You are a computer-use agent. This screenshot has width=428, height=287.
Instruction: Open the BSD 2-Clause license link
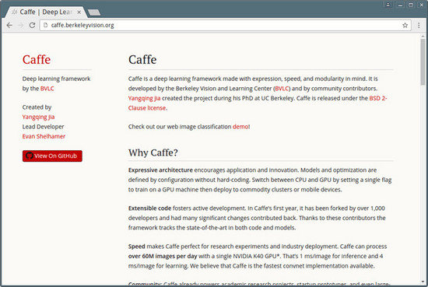click(x=258, y=103)
